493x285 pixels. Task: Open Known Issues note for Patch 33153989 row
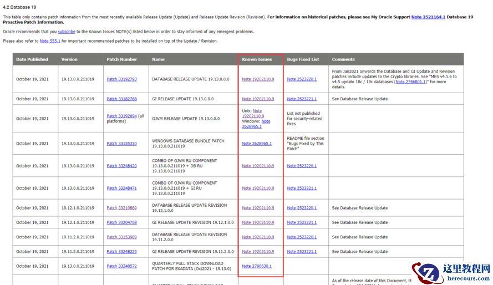(x=258, y=237)
